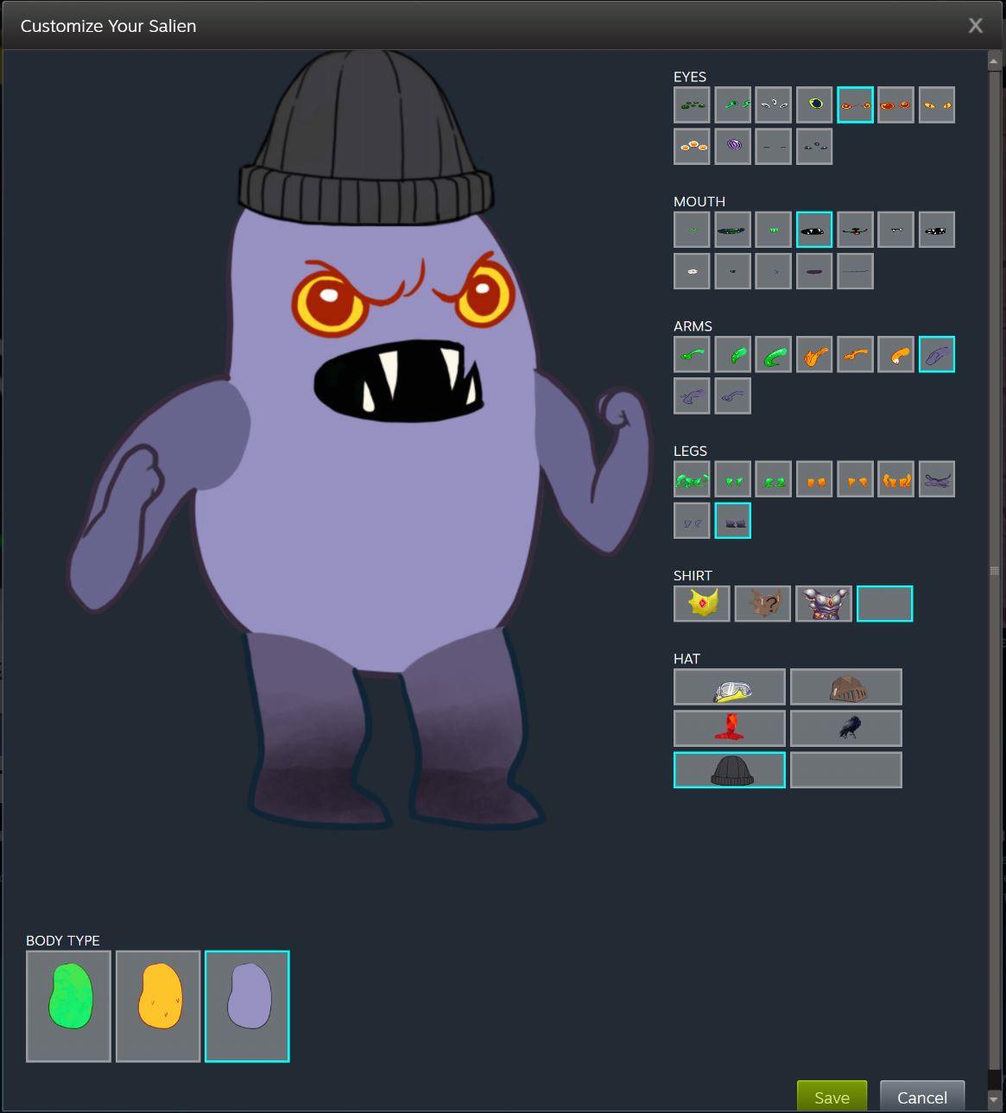Image resolution: width=1006 pixels, height=1113 pixels.
Task: Pick the red lava volcano hat
Action: (730, 729)
